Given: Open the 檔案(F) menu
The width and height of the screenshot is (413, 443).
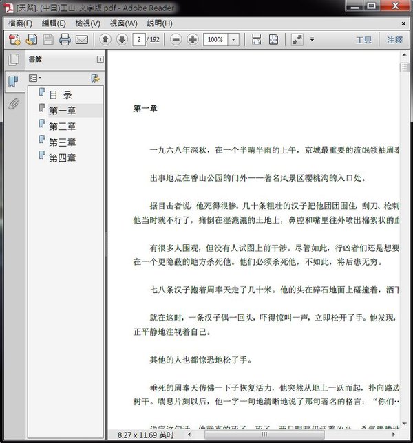Looking at the screenshot, I should coord(21,23).
